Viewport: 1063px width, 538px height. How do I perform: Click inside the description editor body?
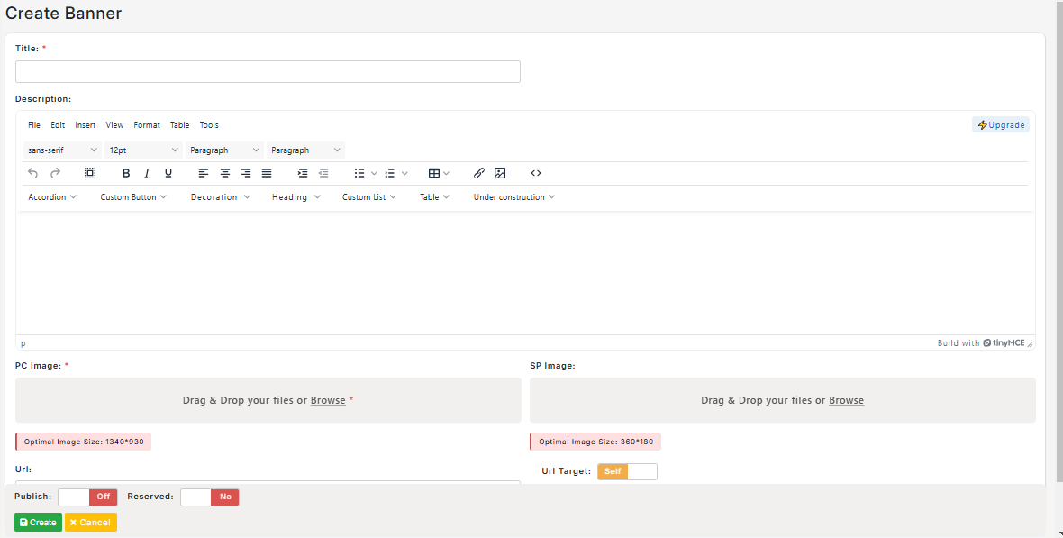point(525,273)
